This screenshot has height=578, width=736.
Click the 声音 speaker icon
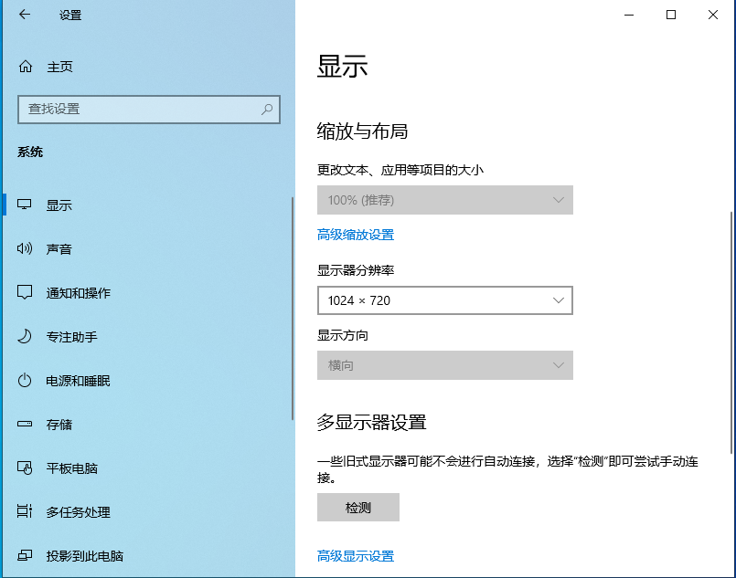point(25,248)
